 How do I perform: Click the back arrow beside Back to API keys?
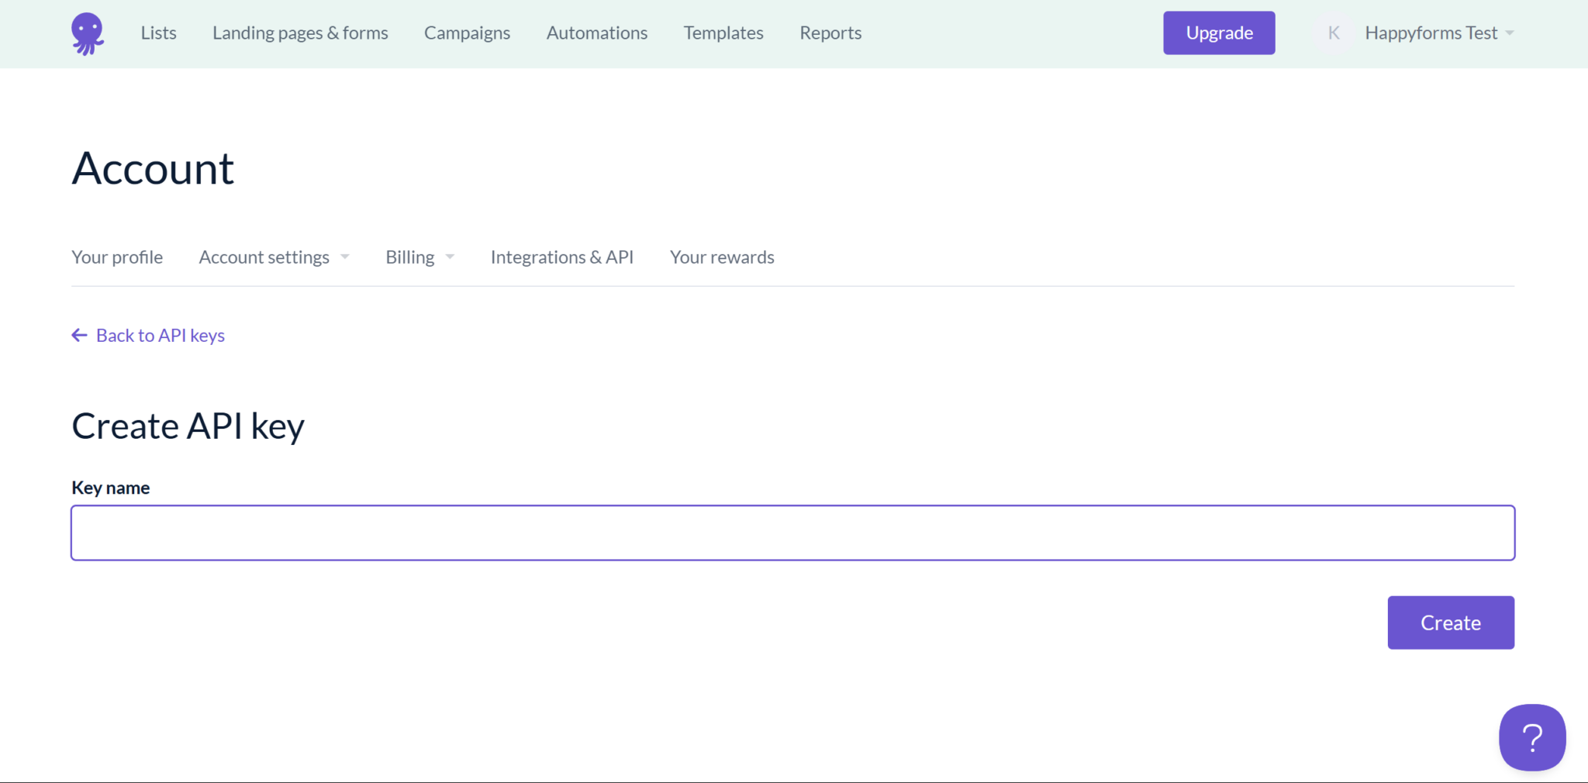79,335
